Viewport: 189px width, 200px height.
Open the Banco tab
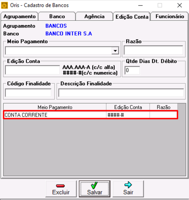coord(57,16)
